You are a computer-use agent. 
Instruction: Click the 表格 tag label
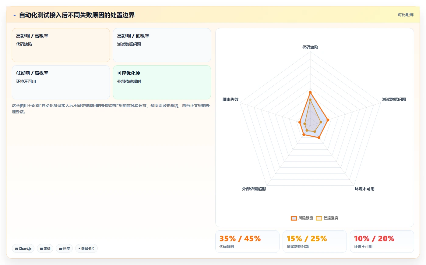pyautogui.click(x=47, y=249)
